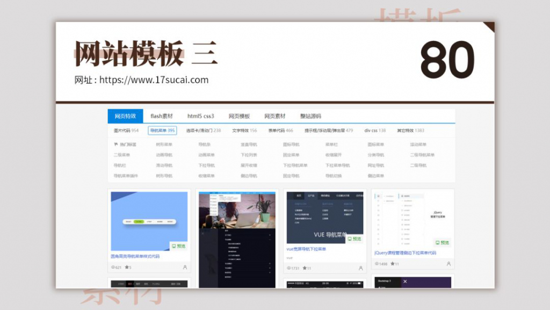Click the view count eye icon showing 1498

(x=377, y=264)
